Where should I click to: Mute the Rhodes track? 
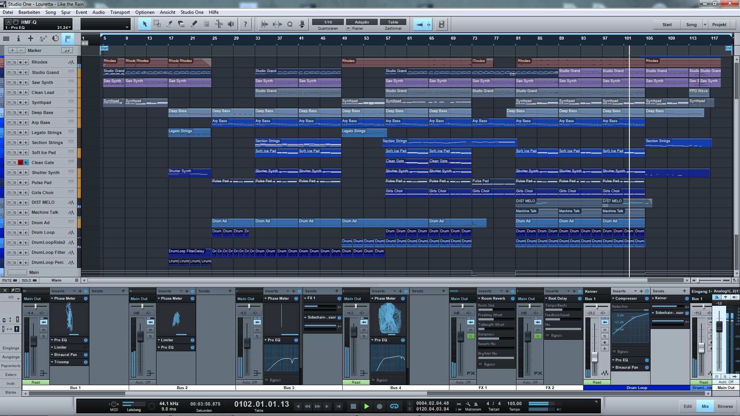tap(9, 62)
